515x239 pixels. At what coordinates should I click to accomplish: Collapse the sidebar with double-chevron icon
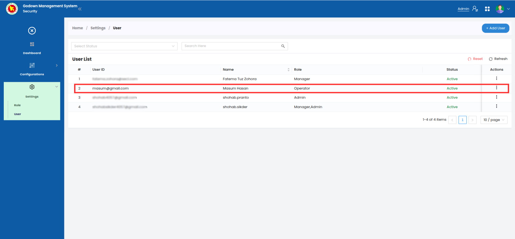click(80, 9)
